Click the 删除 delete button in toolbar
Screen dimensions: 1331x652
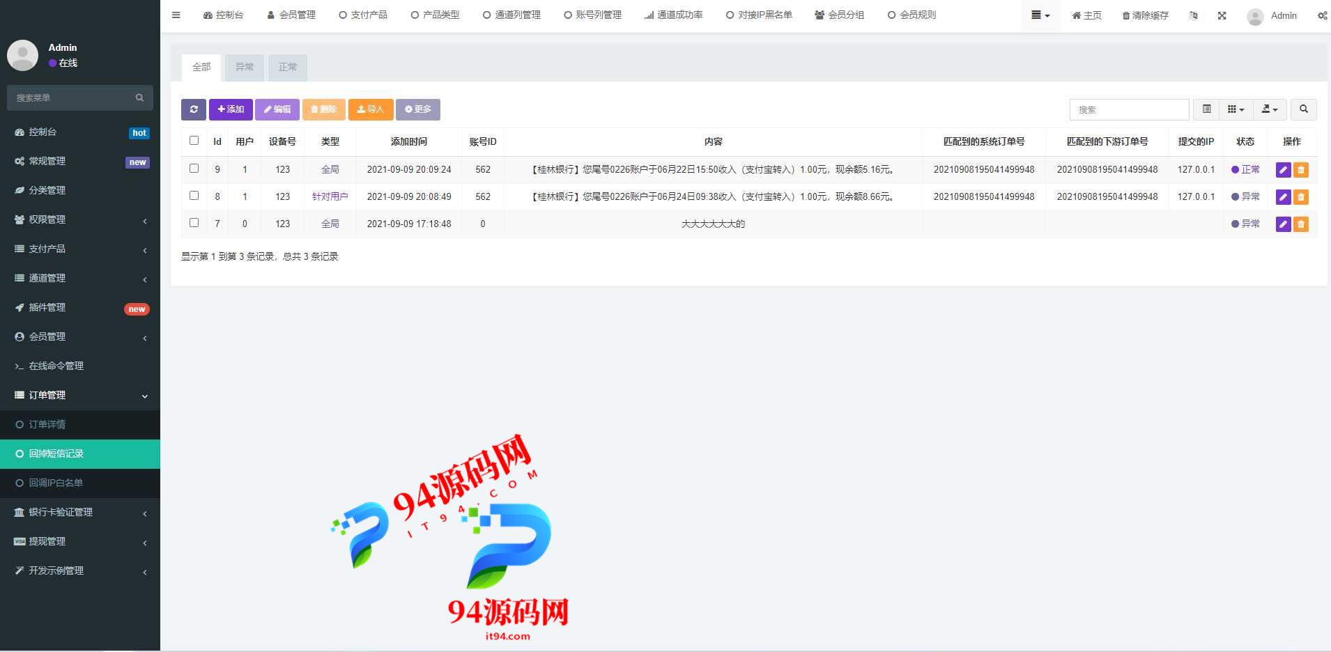click(324, 109)
